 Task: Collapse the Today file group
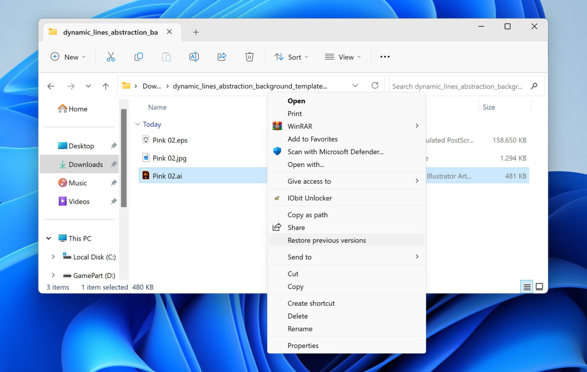click(137, 124)
